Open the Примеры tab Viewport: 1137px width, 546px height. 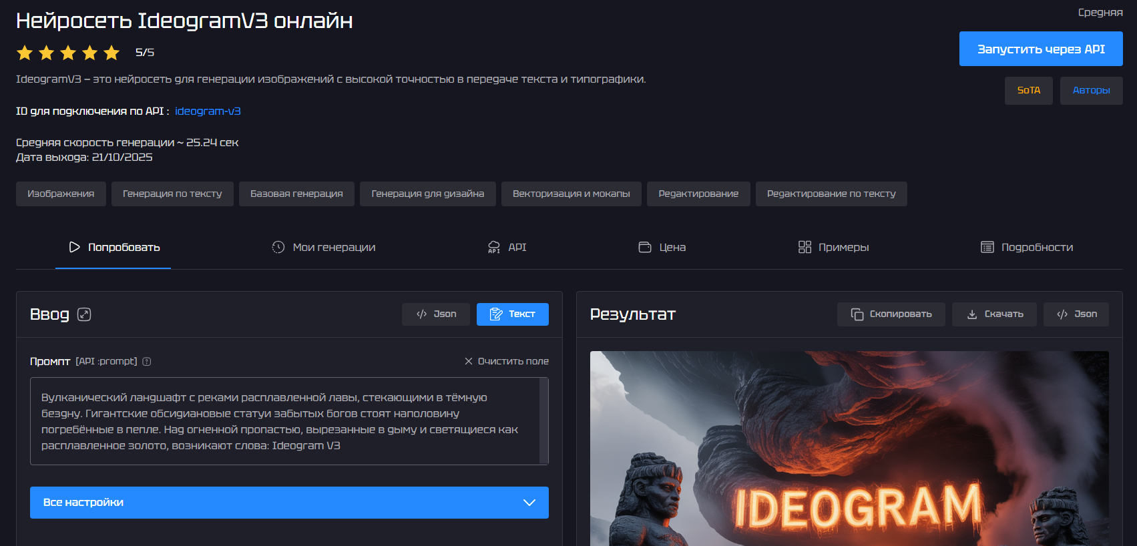point(833,248)
